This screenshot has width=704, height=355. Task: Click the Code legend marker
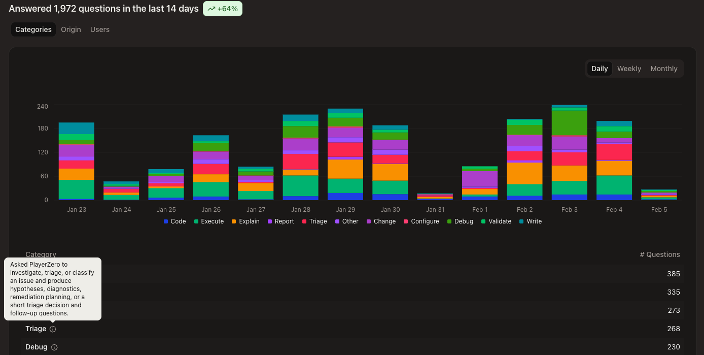tap(165, 221)
